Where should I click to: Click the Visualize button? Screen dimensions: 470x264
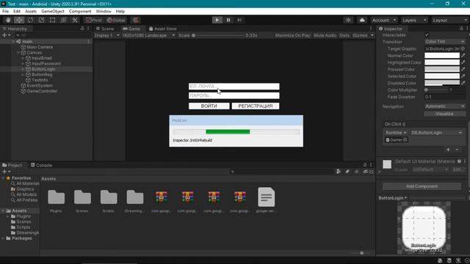coord(445,114)
